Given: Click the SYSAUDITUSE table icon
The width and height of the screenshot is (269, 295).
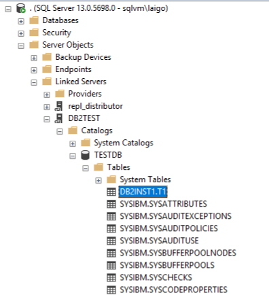Looking at the screenshot, I should [x=111, y=241].
